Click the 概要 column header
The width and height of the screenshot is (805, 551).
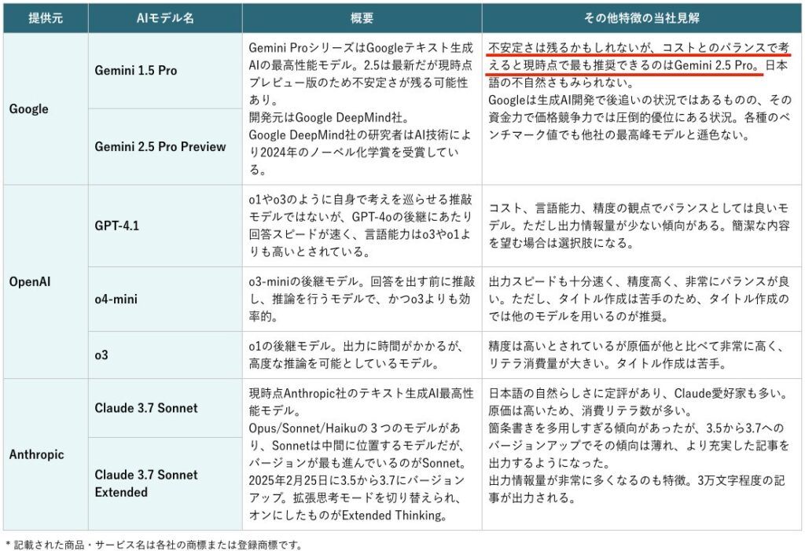point(362,18)
